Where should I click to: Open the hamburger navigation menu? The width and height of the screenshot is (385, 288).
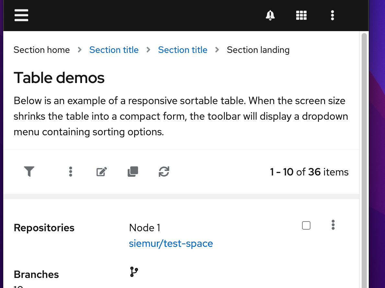click(x=21, y=15)
